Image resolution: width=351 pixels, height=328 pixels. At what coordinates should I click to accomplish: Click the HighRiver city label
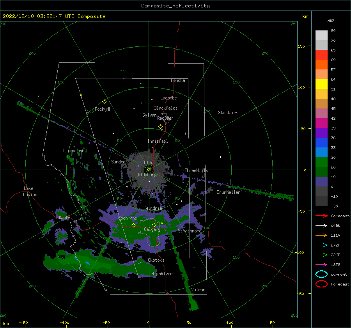tap(162, 274)
